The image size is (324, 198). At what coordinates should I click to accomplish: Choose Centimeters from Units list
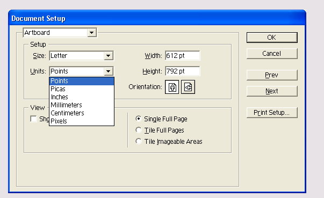[82, 113]
